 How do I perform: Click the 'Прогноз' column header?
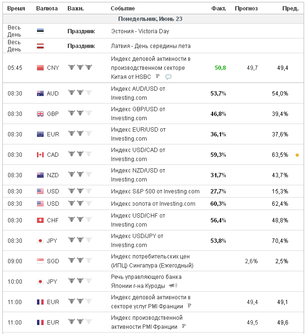pyautogui.click(x=246, y=9)
